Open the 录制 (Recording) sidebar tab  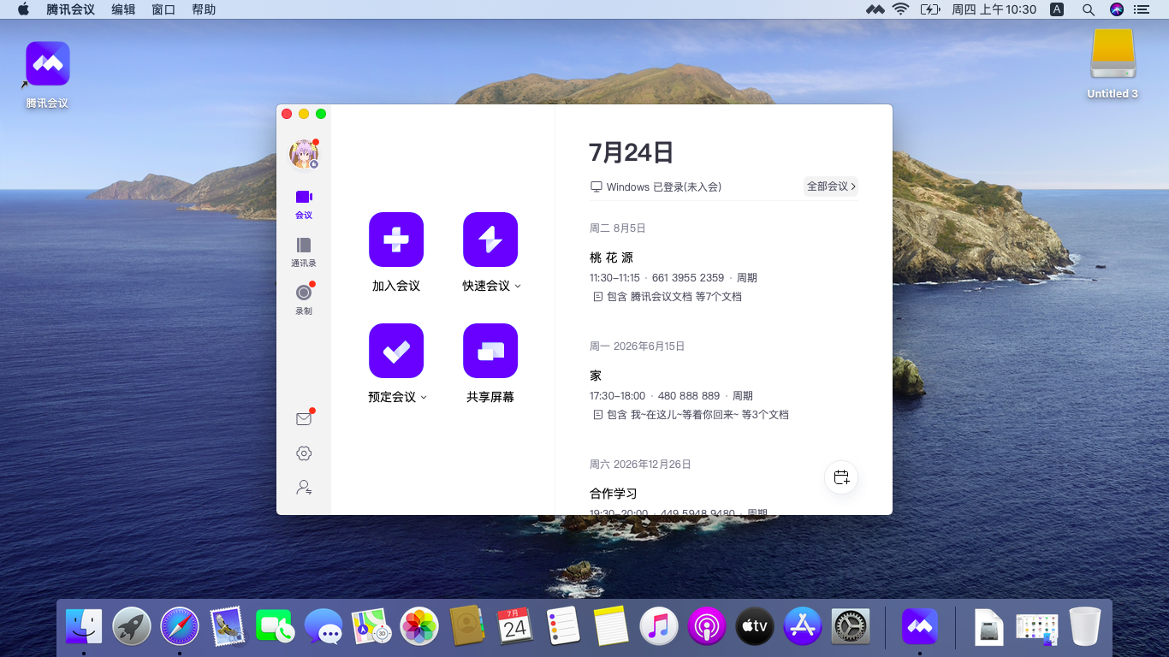[x=304, y=300]
